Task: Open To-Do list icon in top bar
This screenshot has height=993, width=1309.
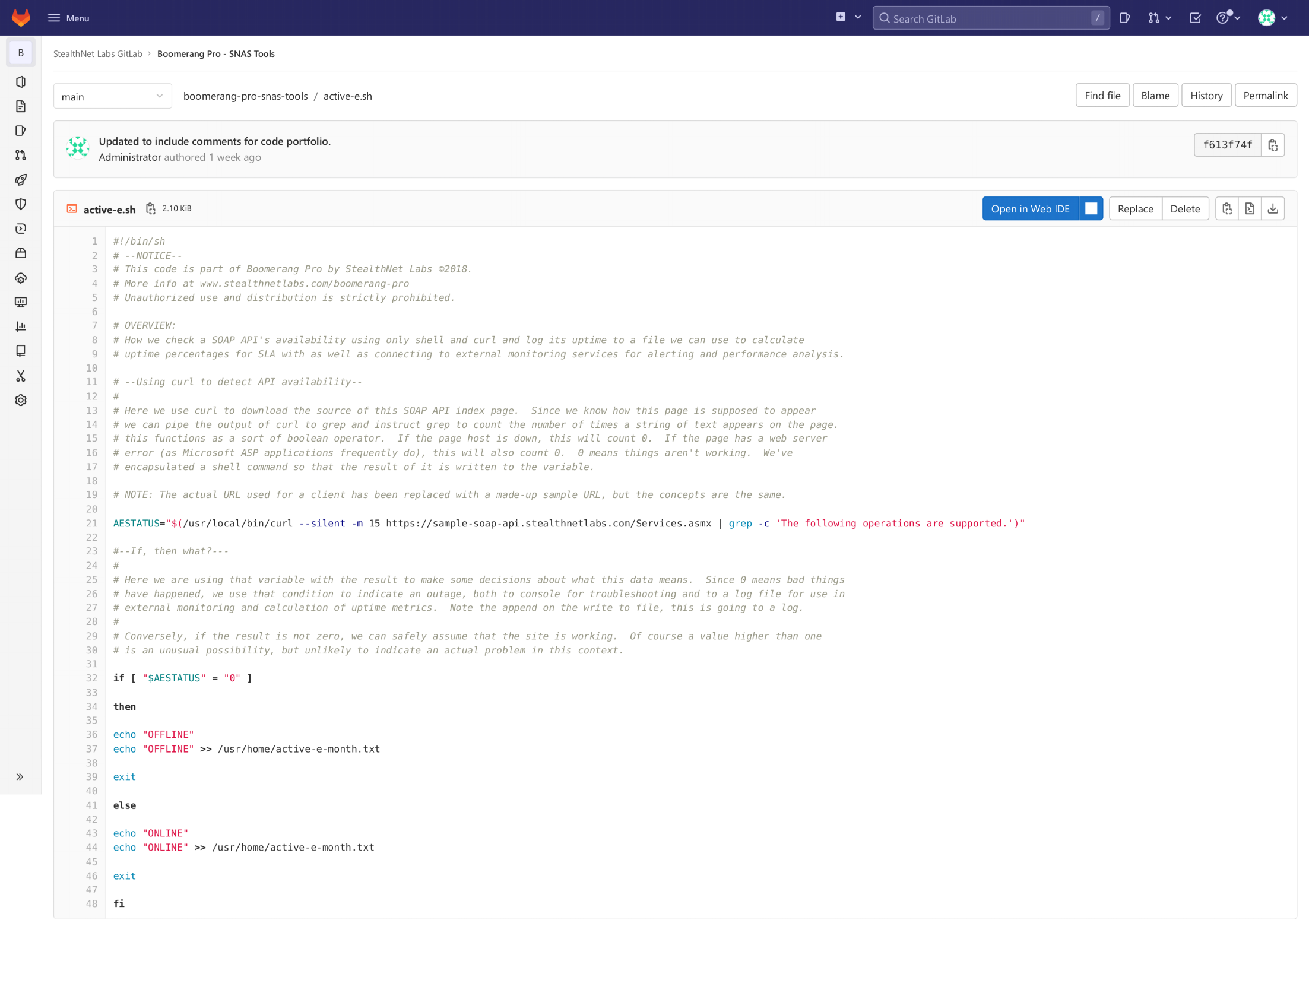Action: [x=1196, y=18]
